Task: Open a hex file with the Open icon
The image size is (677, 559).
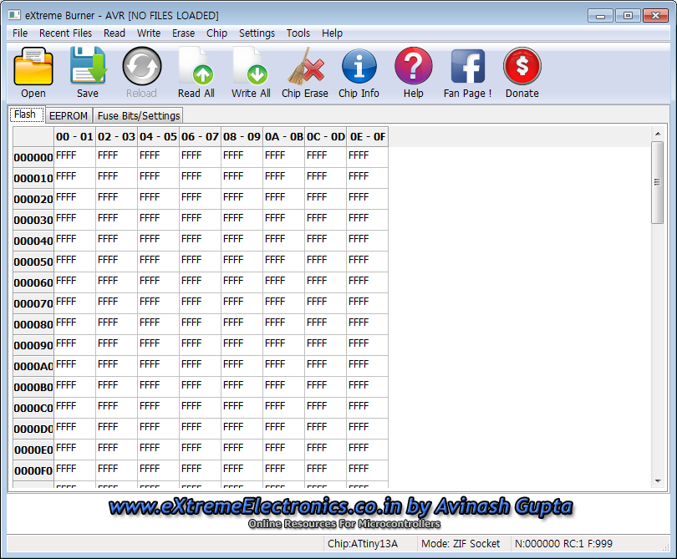Action: pyautogui.click(x=33, y=67)
